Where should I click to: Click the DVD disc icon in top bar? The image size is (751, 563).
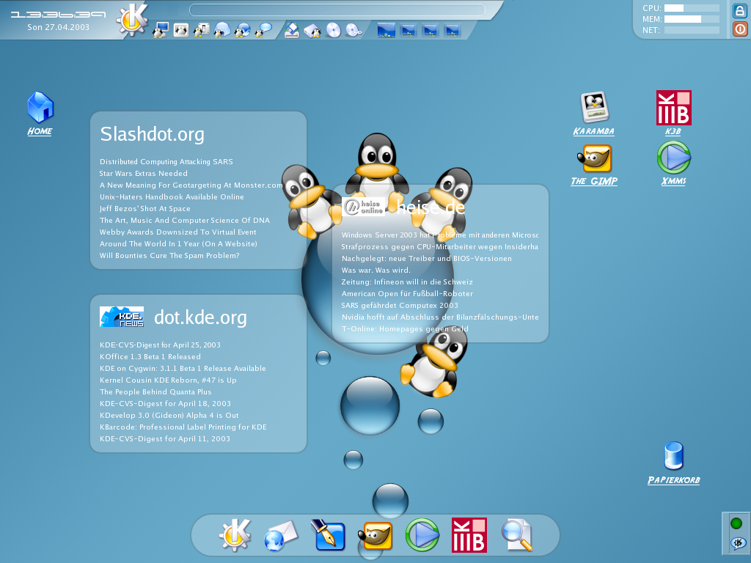[x=354, y=30]
